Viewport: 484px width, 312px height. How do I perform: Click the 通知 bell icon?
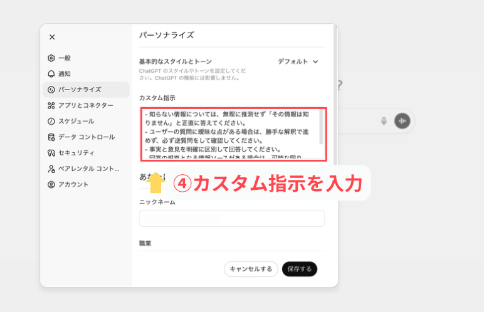point(51,74)
